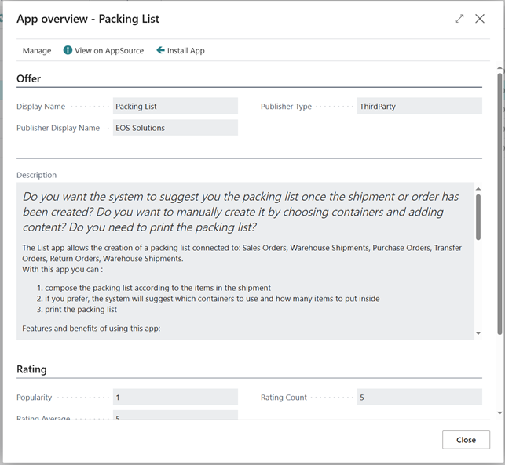The width and height of the screenshot is (505, 465).
Task: Collapse the Offer section heading
Action: coord(28,78)
